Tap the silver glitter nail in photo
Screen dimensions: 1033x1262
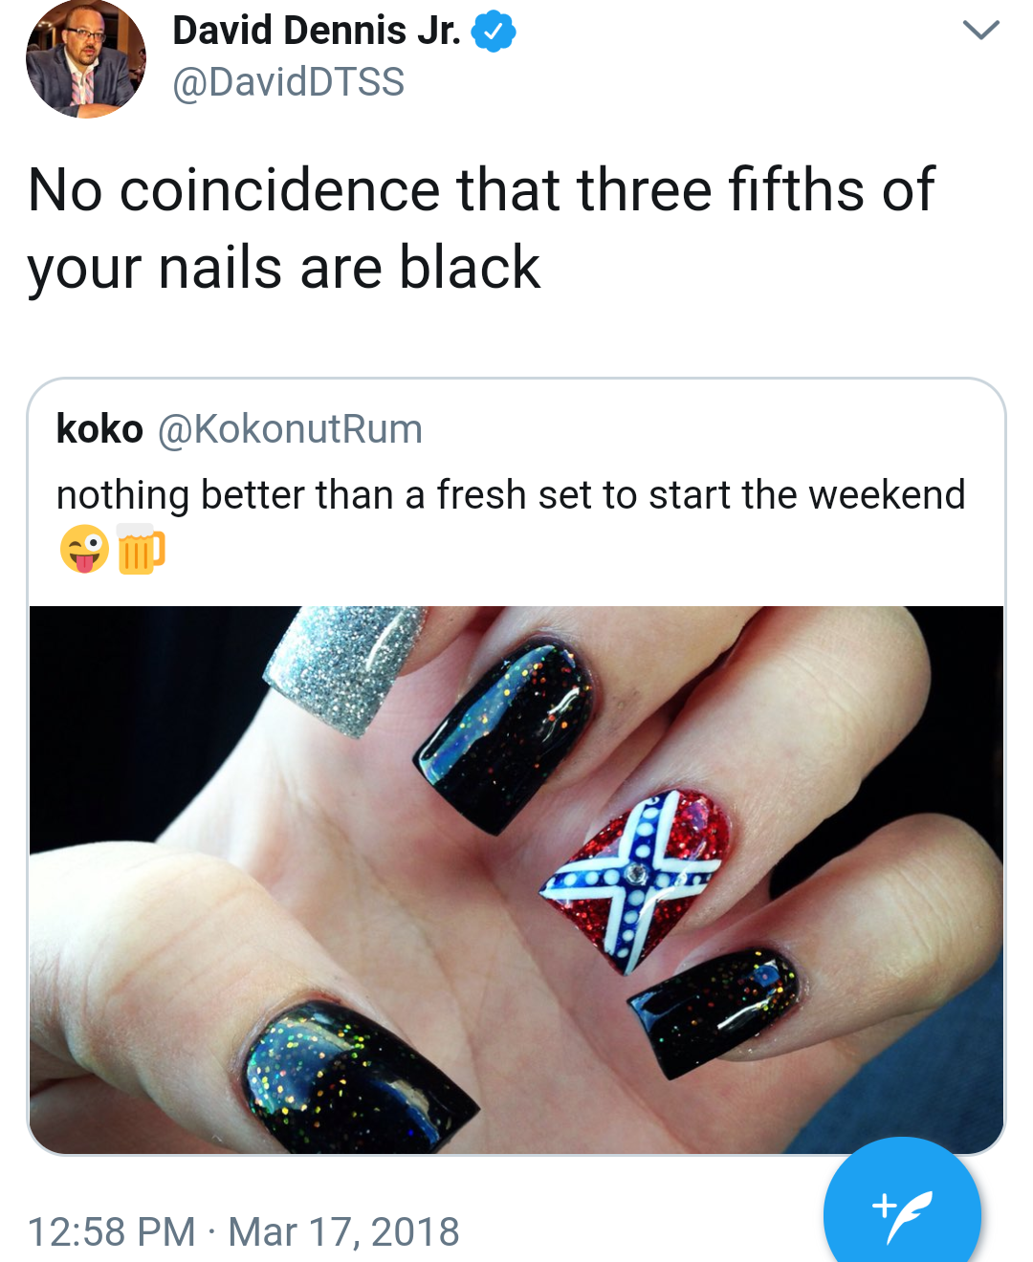(347, 669)
